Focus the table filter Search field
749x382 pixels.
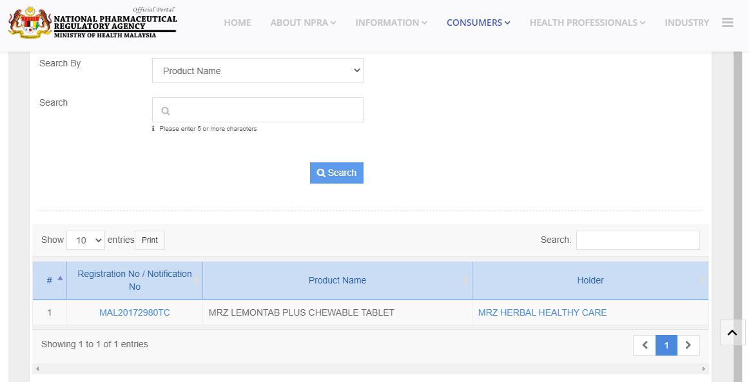(x=637, y=240)
